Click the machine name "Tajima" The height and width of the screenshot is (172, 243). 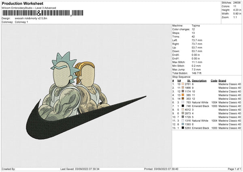tap(196, 26)
